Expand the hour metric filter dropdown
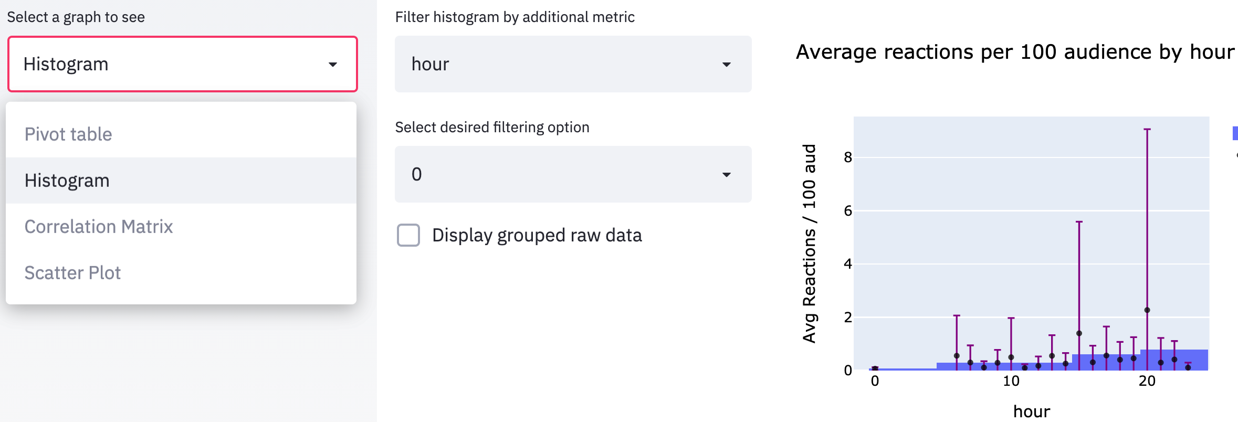 pos(573,64)
